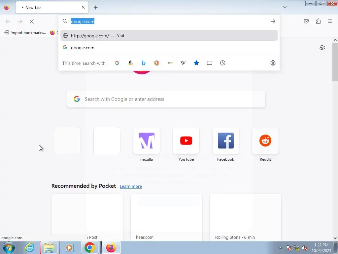The height and width of the screenshot is (254, 338).
Task: Stop page loading with X button
Action: pos(32,21)
